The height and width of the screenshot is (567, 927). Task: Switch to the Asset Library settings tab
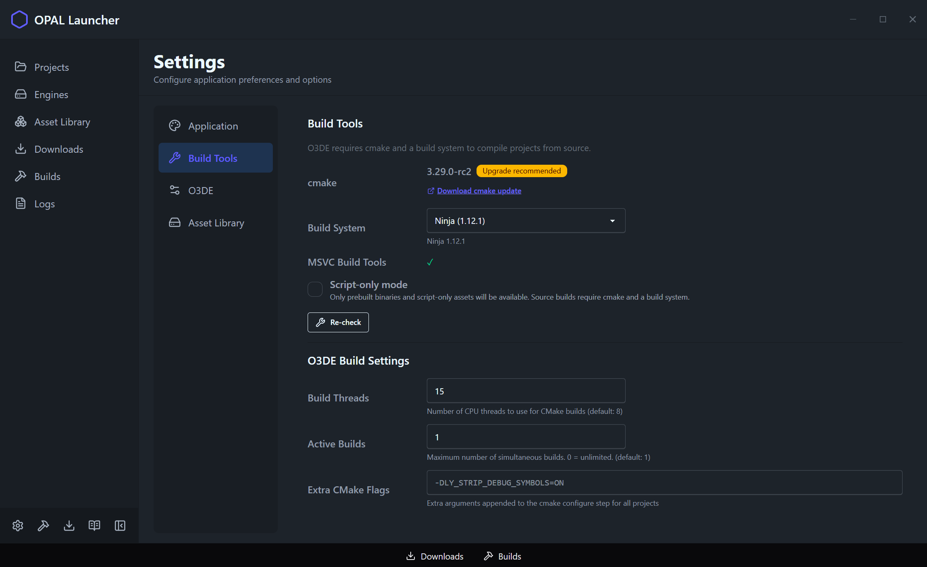[x=215, y=223]
